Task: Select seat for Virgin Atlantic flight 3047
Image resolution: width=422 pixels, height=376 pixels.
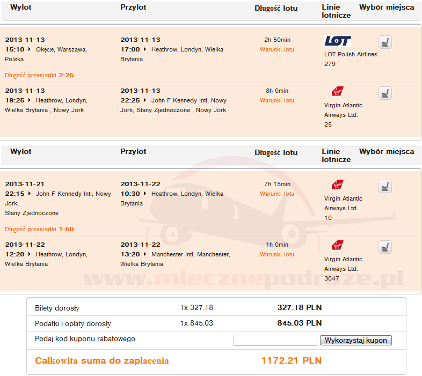Action: click(x=384, y=247)
